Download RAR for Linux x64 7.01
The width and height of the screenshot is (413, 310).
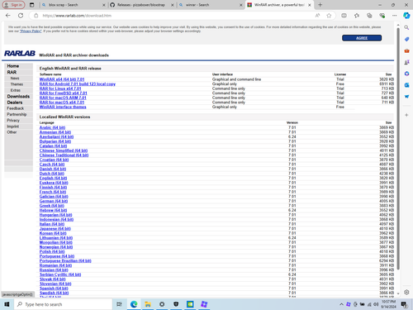[x=60, y=88]
